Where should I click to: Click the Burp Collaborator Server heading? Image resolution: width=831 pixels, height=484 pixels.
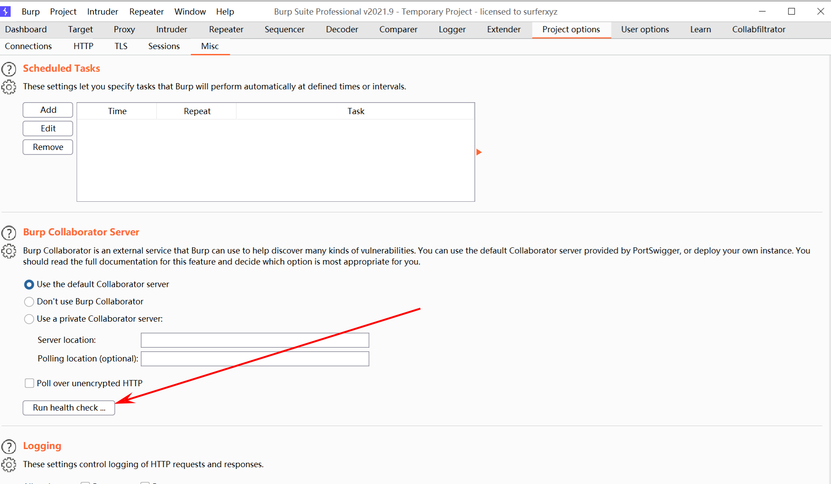click(81, 232)
